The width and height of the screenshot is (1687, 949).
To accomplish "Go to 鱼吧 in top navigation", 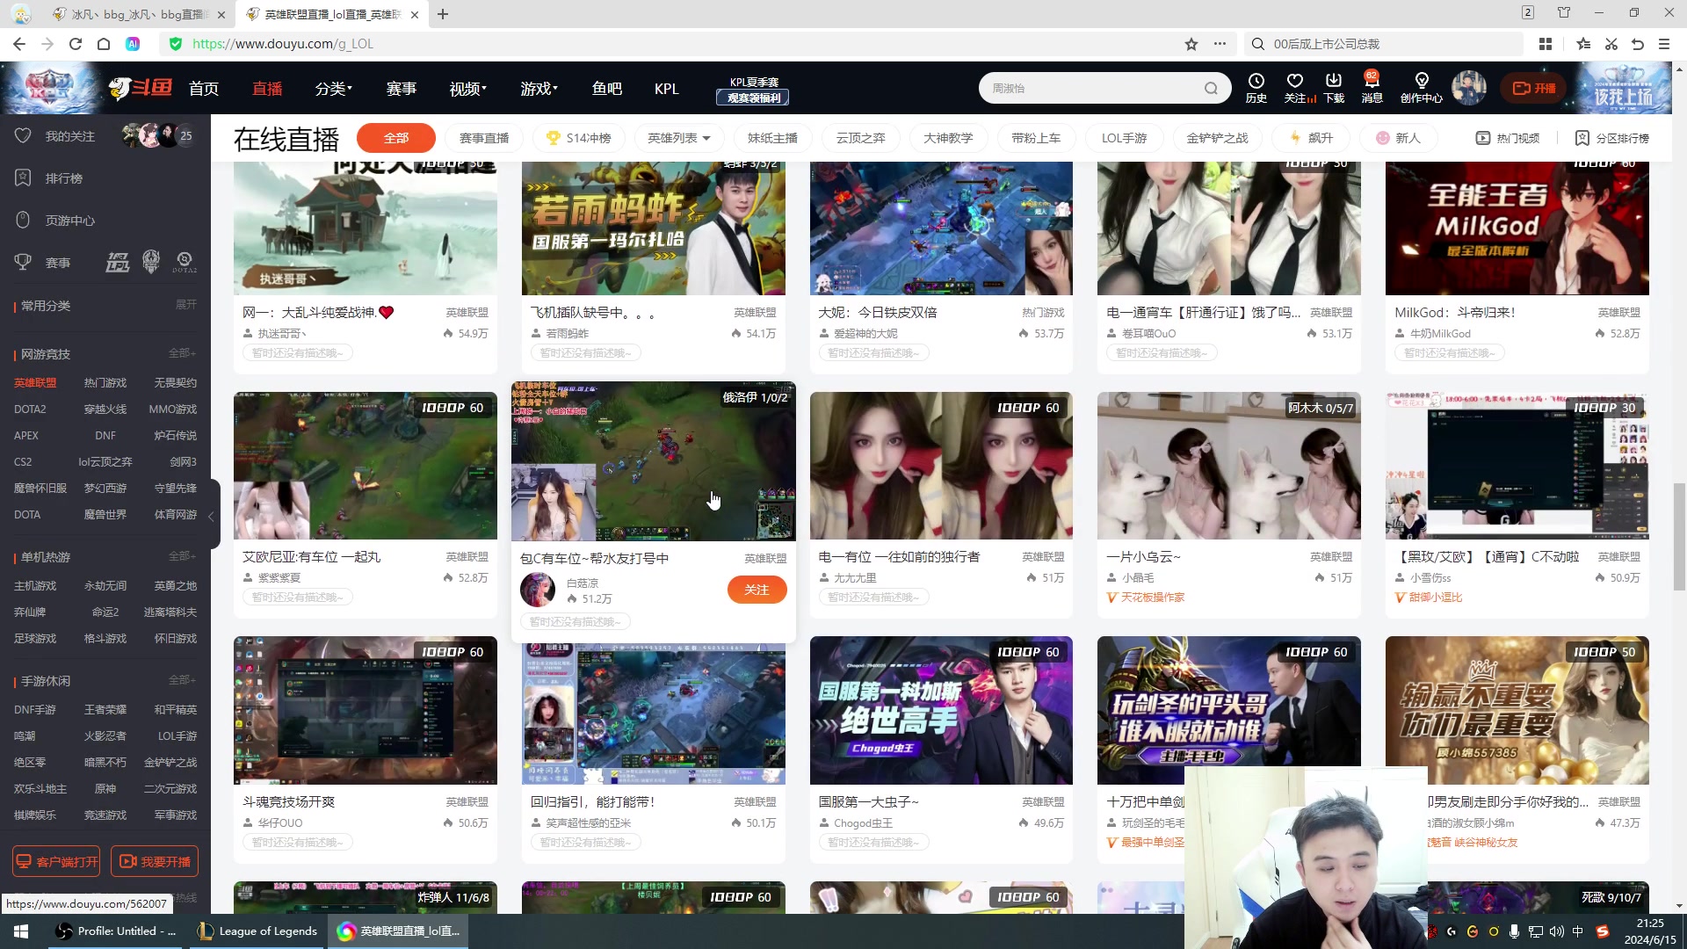I will coord(606,88).
